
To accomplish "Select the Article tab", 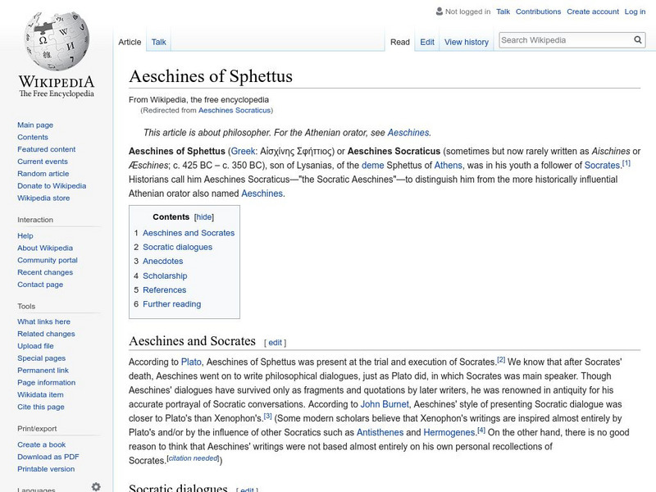I will pos(130,41).
